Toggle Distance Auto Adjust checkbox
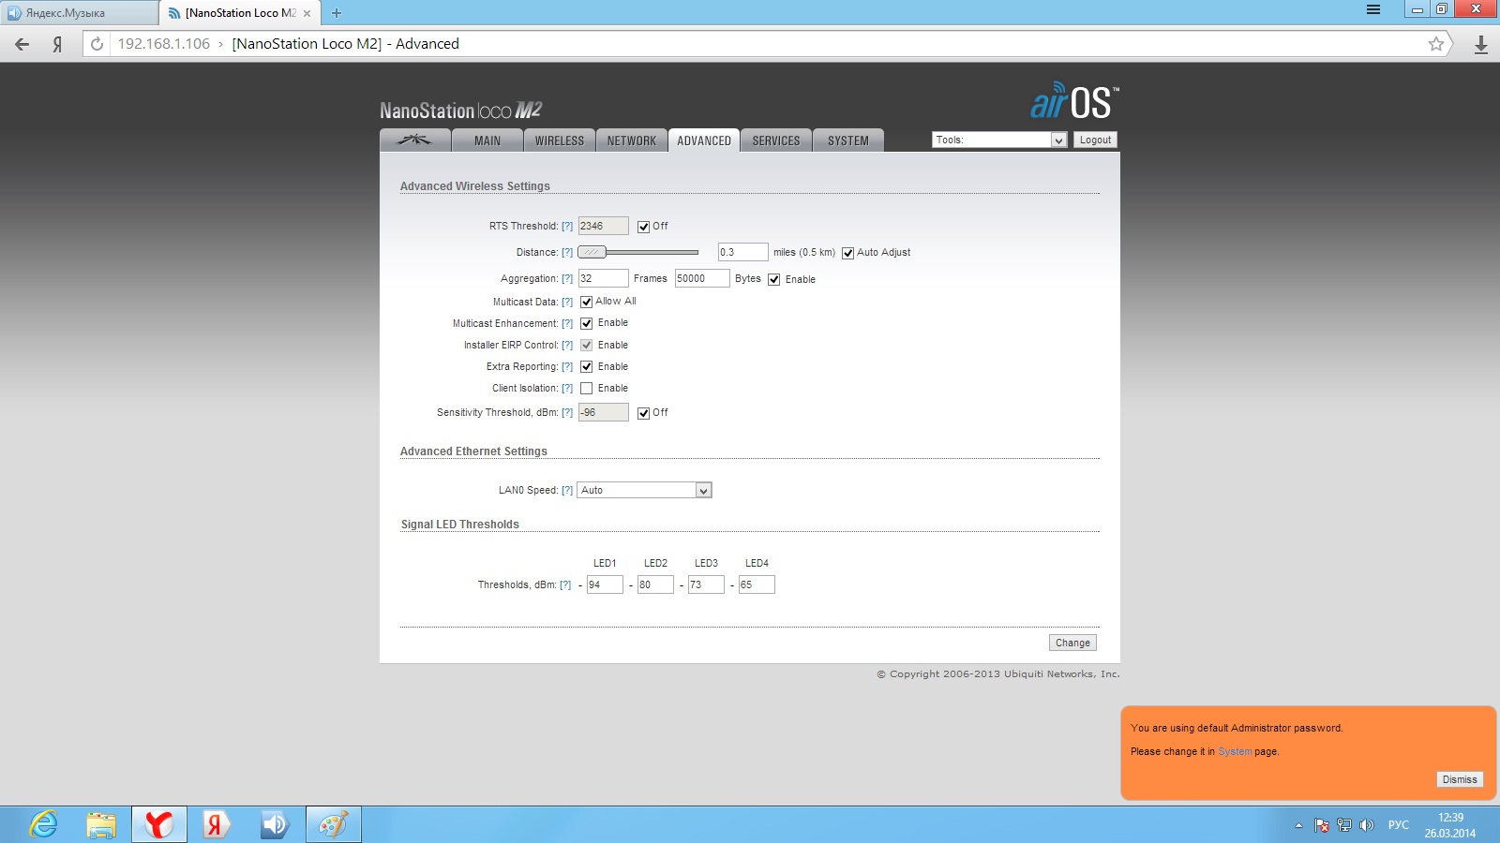The image size is (1500, 843). pos(847,253)
